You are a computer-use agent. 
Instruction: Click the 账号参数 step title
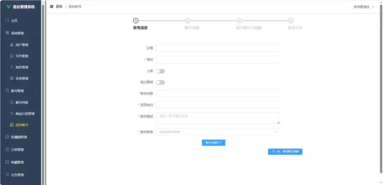(x=192, y=28)
